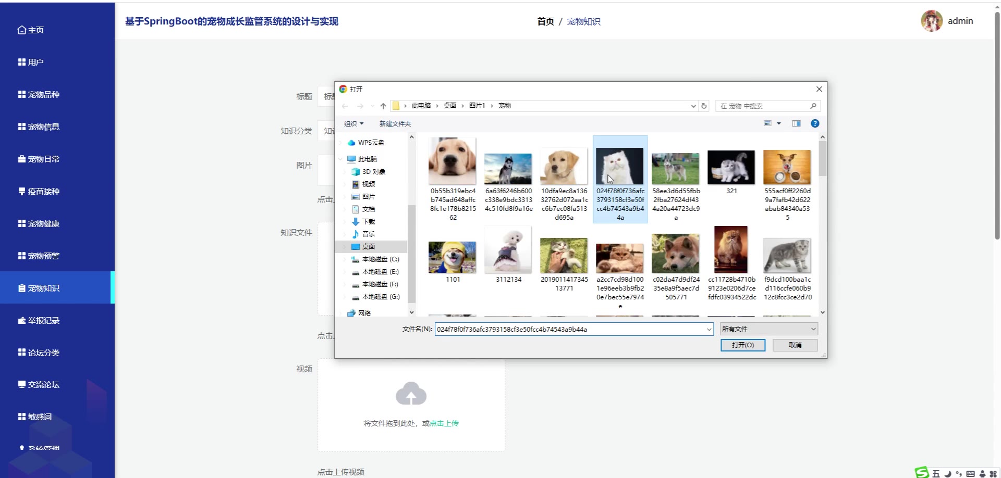Open the 文件名 combo box dropdown arrow
The width and height of the screenshot is (1001, 478).
pos(709,330)
